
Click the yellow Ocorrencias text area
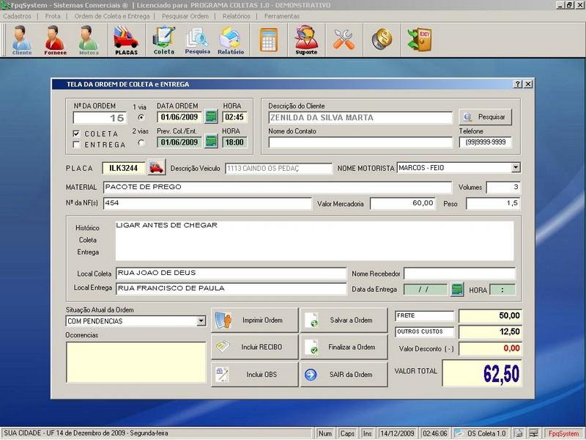pos(136,362)
